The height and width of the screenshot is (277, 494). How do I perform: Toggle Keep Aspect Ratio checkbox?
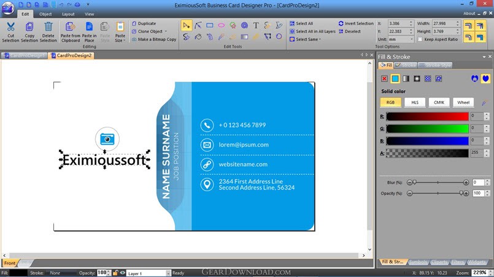[x=420, y=39]
